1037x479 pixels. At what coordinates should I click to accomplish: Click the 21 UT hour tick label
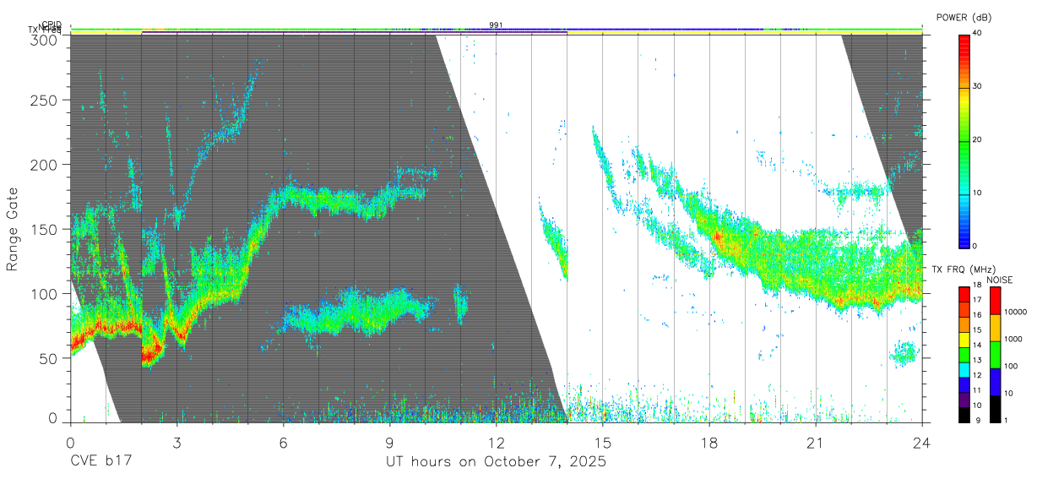tap(815, 442)
